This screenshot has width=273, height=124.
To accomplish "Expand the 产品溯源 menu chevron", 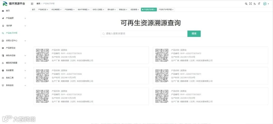I will 25,18.
